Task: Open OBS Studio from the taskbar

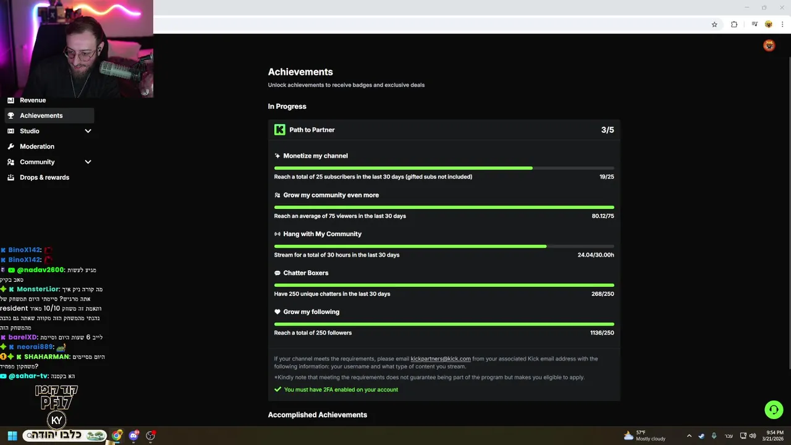Action: [150, 436]
